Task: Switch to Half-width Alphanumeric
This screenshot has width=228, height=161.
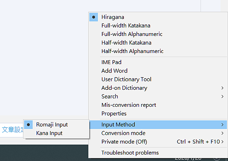Action: 132,51
